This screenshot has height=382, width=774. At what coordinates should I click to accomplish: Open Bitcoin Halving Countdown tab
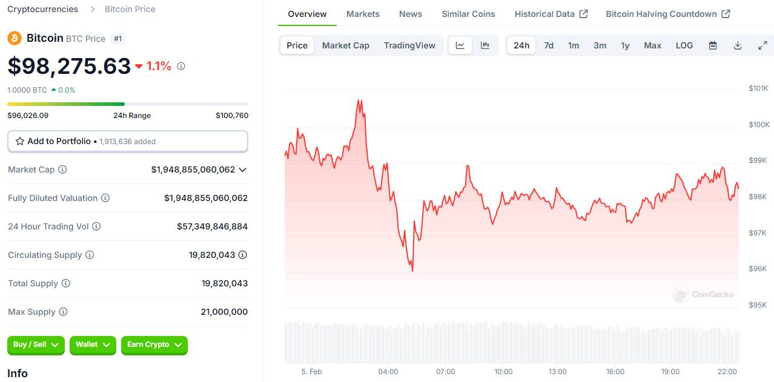click(668, 14)
